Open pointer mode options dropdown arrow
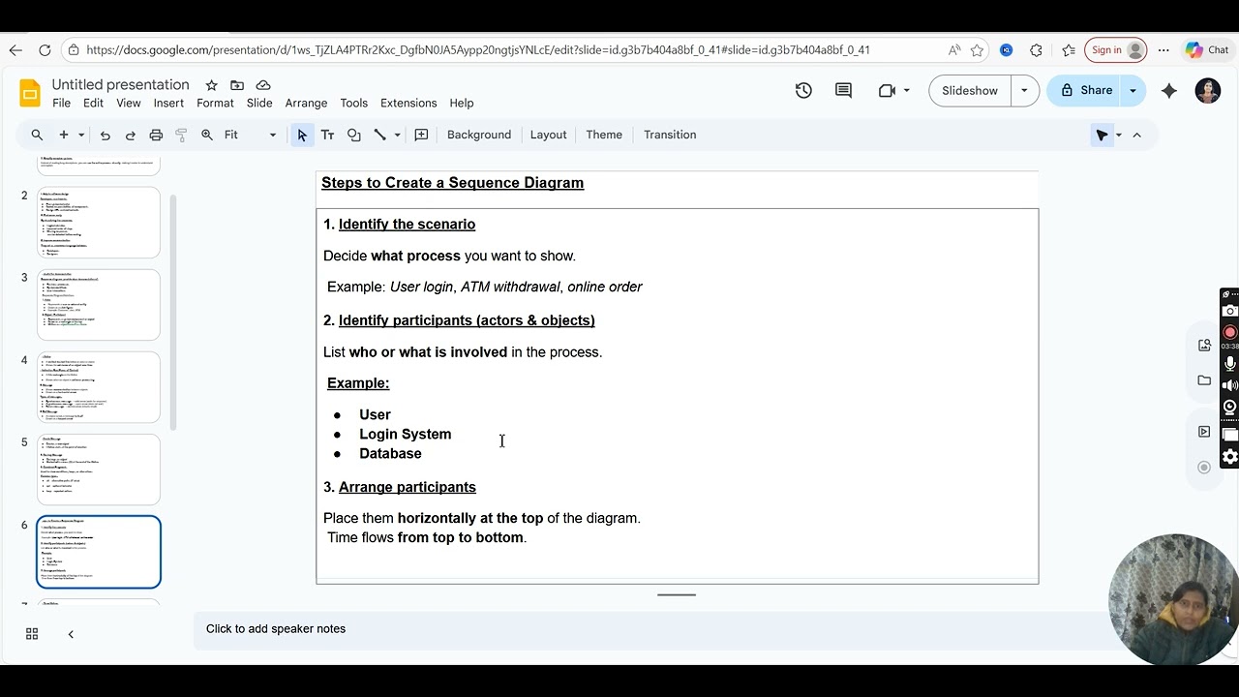1239x697 pixels. point(1118,135)
